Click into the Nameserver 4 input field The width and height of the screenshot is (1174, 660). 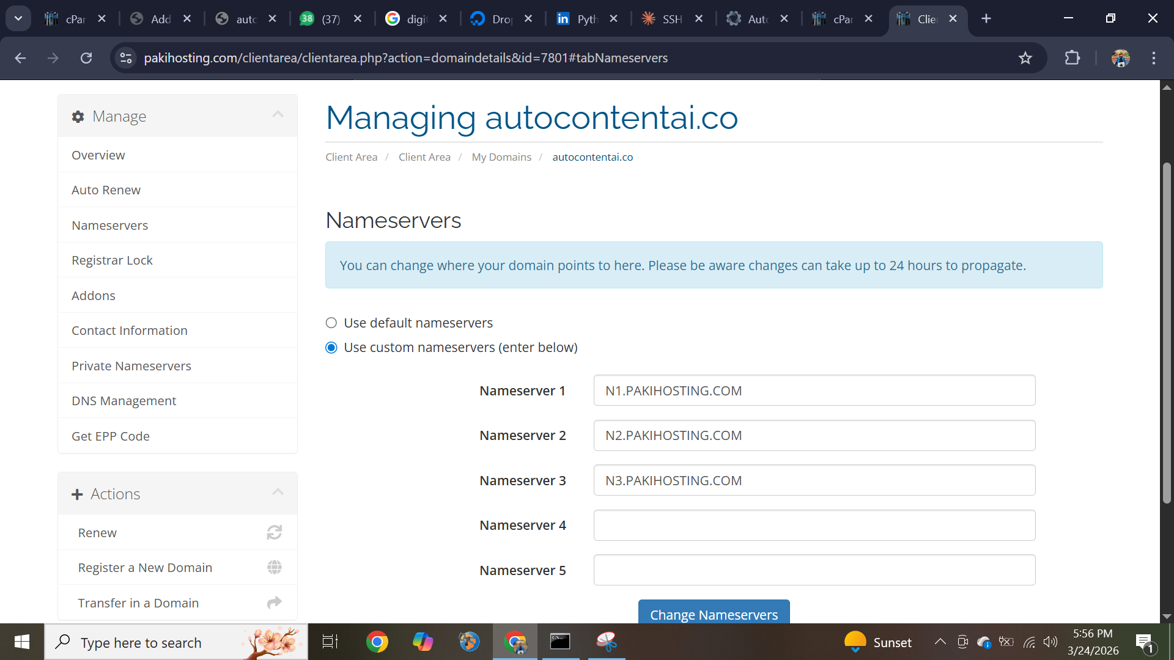[x=814, y=526]
